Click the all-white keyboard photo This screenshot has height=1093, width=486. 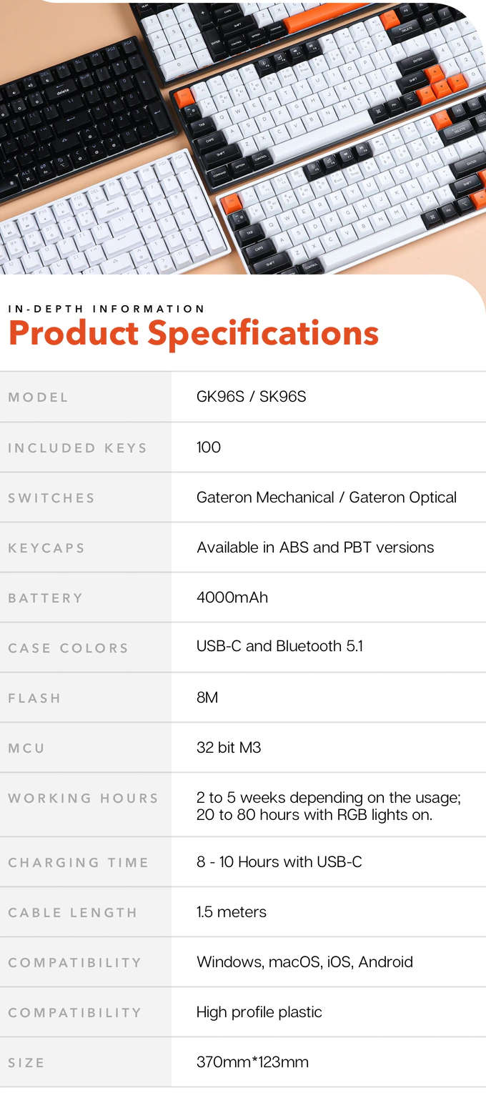coord(107,222)
